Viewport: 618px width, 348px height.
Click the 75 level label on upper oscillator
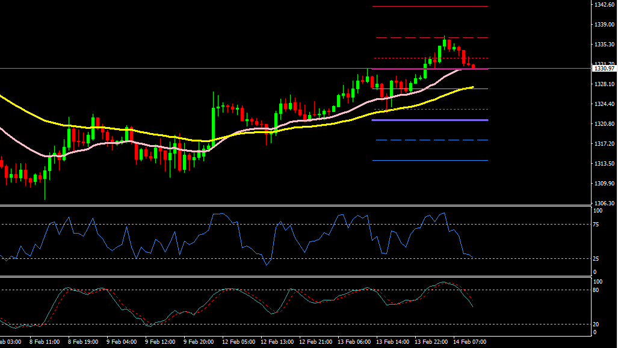pyautogui.click(x=596, y=225)
